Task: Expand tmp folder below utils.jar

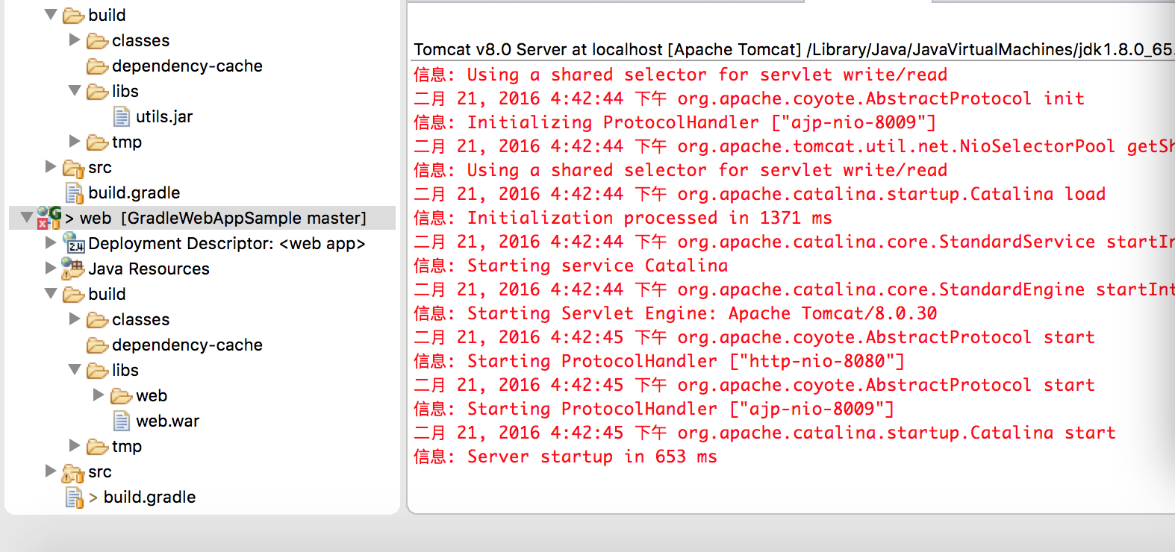Action: coord(75,141)
